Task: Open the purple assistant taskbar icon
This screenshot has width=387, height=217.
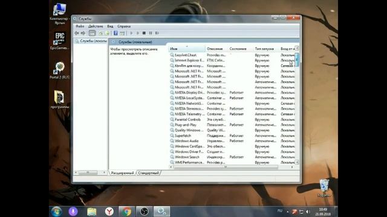Action: 73,212
